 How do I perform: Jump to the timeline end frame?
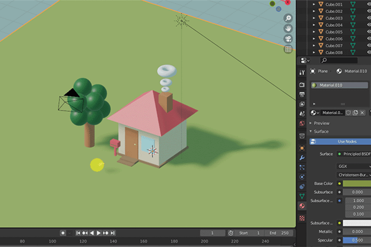113,233
